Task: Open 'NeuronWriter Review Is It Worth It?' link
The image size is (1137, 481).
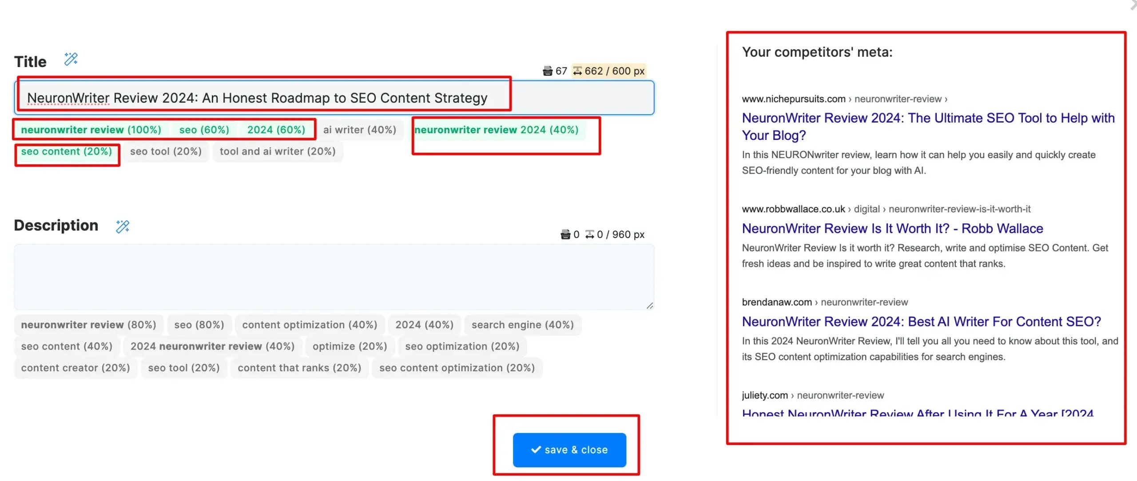Action: pyautogui.click(x=892, y=228)
